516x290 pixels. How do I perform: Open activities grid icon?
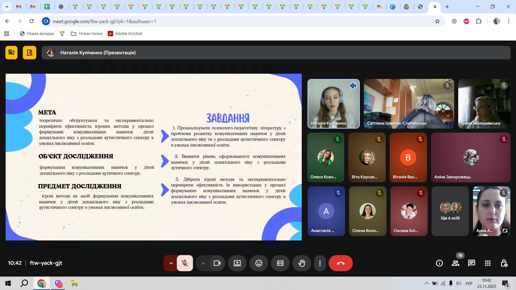488,263
